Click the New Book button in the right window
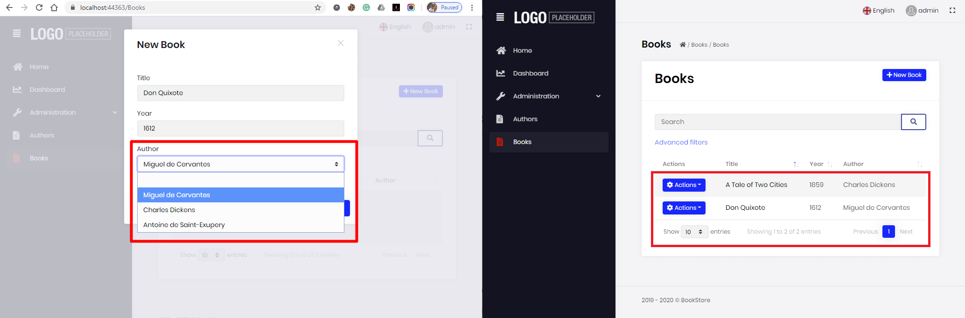965x318 pixels. pos(904,75)
